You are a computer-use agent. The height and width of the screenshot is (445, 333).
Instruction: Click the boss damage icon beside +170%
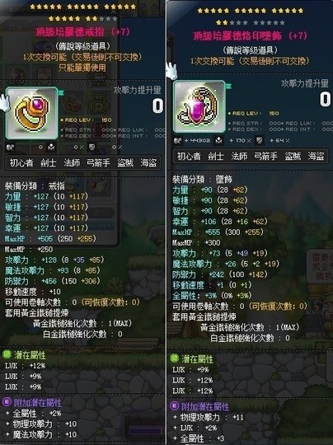coord(219,140)
